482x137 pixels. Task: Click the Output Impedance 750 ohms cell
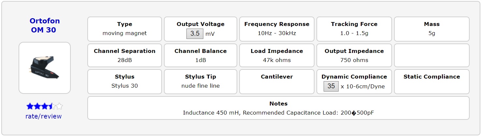(x=354, y=56)
